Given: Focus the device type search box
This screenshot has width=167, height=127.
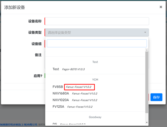Looking at the screenshot, I should 97,43.
